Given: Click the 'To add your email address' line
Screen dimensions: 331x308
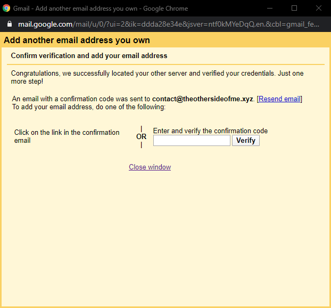Looking at the screenshot, I should pyautogui.click(x=89, y=107).
